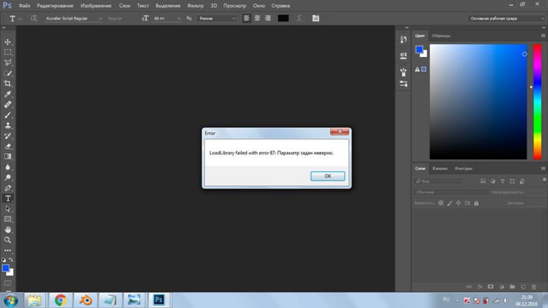Open the 60 pt font size dropdown
Image resolution: width=548 pixels, height=308 pixels.
(167, 18)
